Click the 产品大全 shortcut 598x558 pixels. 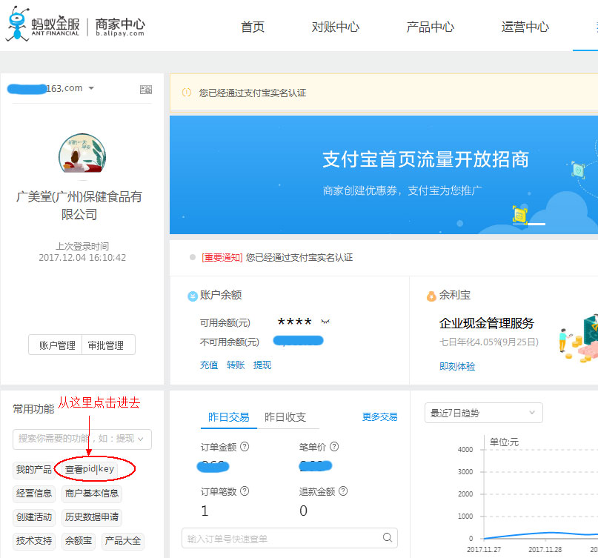(x=123, y=541)
